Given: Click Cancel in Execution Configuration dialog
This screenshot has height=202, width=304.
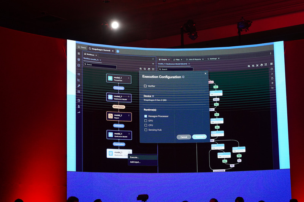Looking at the screenshot, I should tap(184, 137).
